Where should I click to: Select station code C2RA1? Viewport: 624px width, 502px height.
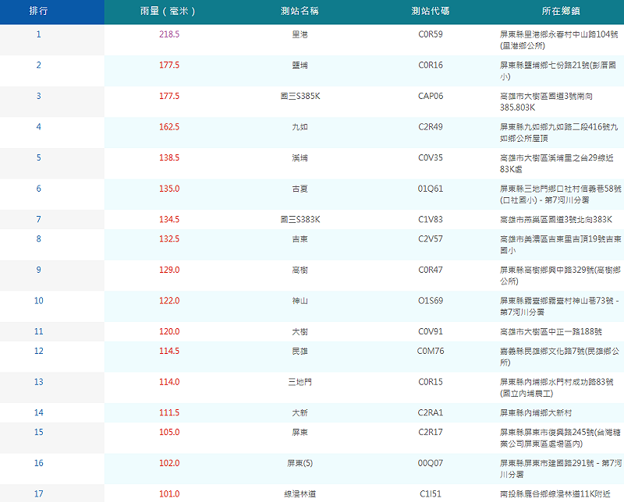[431, 413]
